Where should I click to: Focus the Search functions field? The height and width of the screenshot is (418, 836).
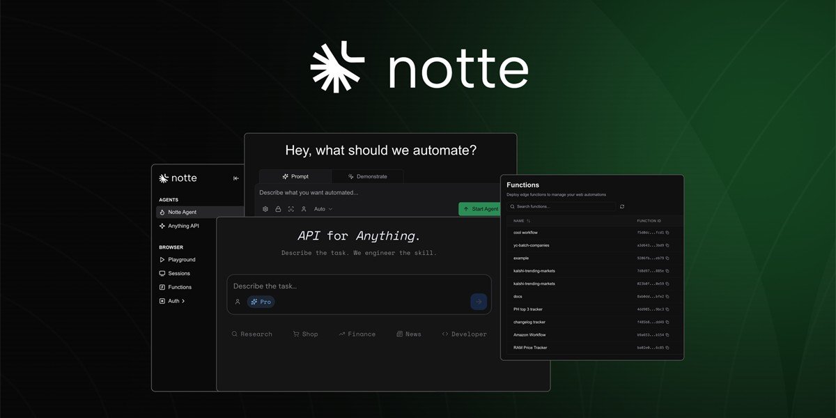(x=562, y=207)
